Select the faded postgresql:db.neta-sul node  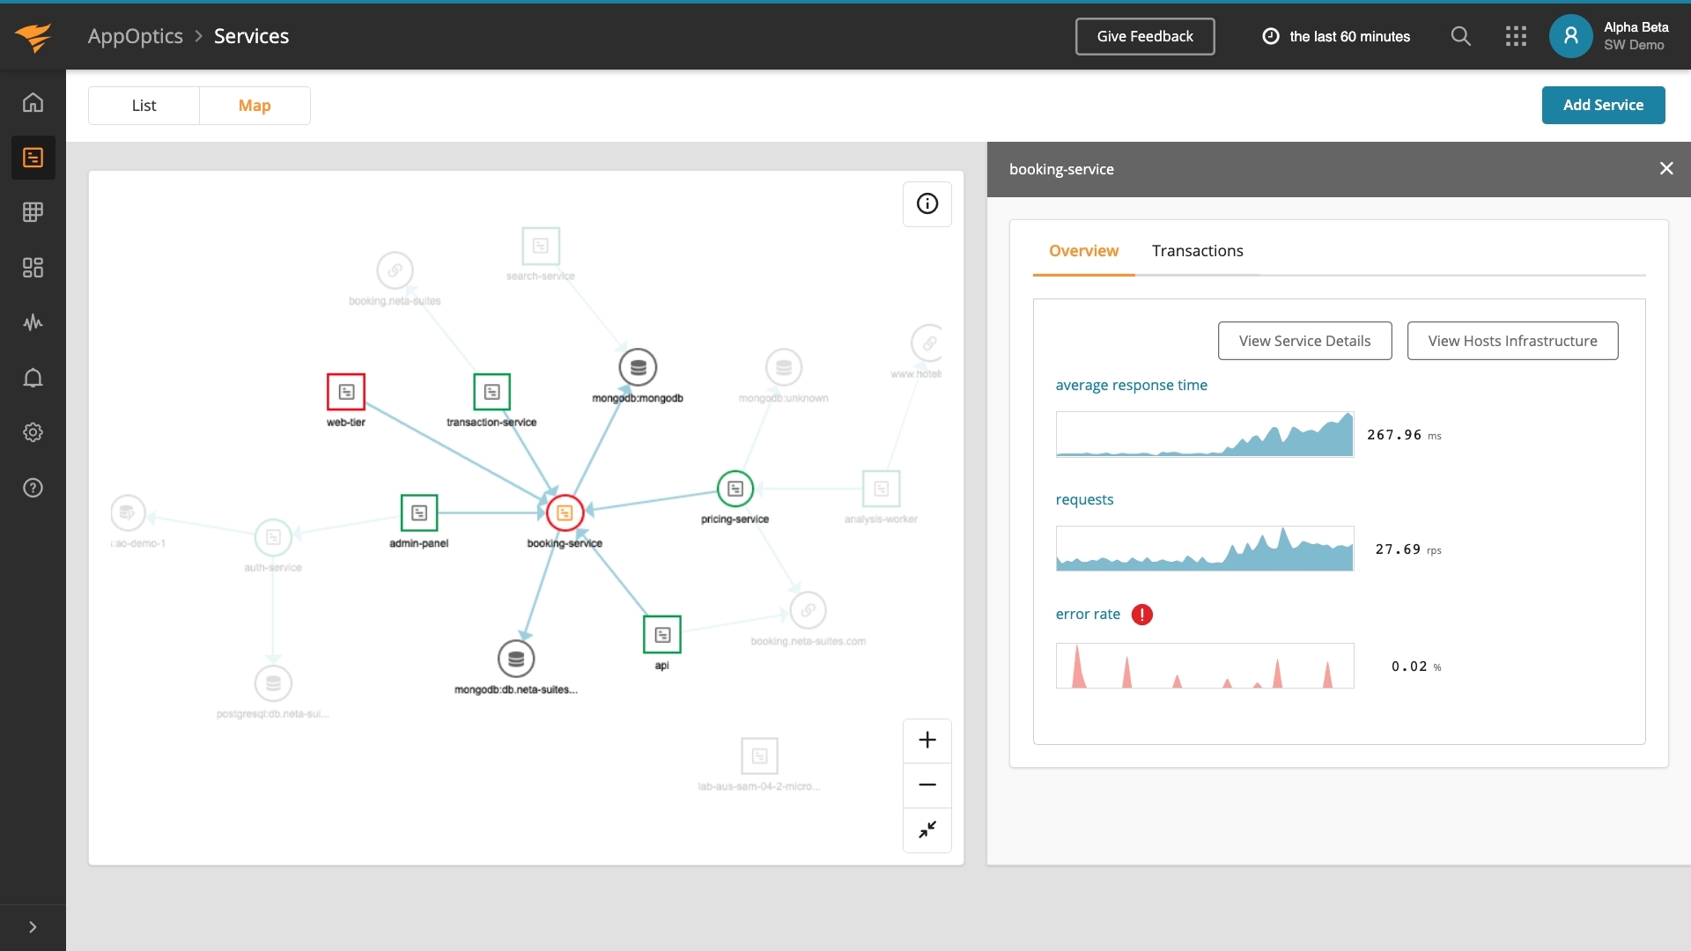coord(273,683)
